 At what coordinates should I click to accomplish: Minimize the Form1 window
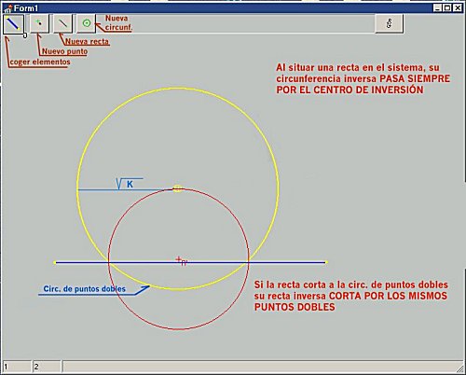(437, 8)
